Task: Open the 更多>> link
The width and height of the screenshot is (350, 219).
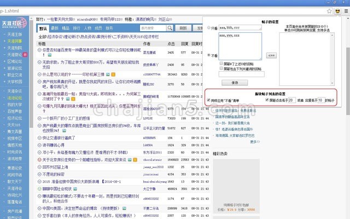Action: 255,142
